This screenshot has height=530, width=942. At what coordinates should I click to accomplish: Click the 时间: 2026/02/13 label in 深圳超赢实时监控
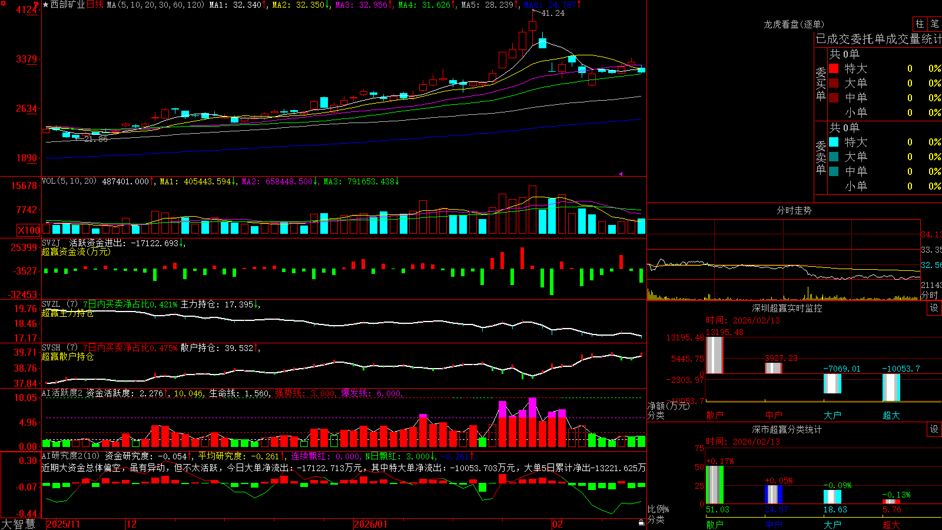pyautogui.click(x=743, y=320)
